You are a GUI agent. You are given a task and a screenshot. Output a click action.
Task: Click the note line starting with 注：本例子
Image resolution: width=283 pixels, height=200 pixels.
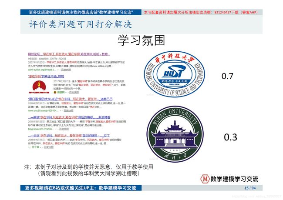pos(89,167)
